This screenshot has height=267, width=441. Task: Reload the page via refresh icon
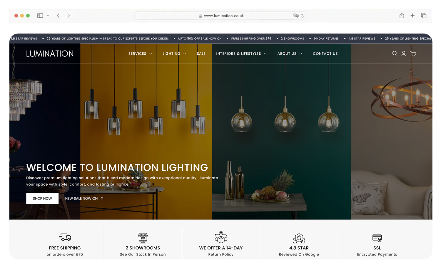point(303,15)
